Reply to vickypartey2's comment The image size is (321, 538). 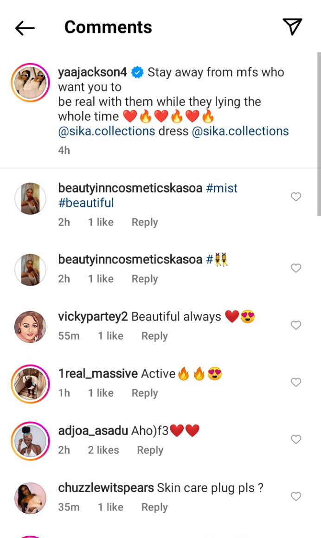tap(154, 336)
